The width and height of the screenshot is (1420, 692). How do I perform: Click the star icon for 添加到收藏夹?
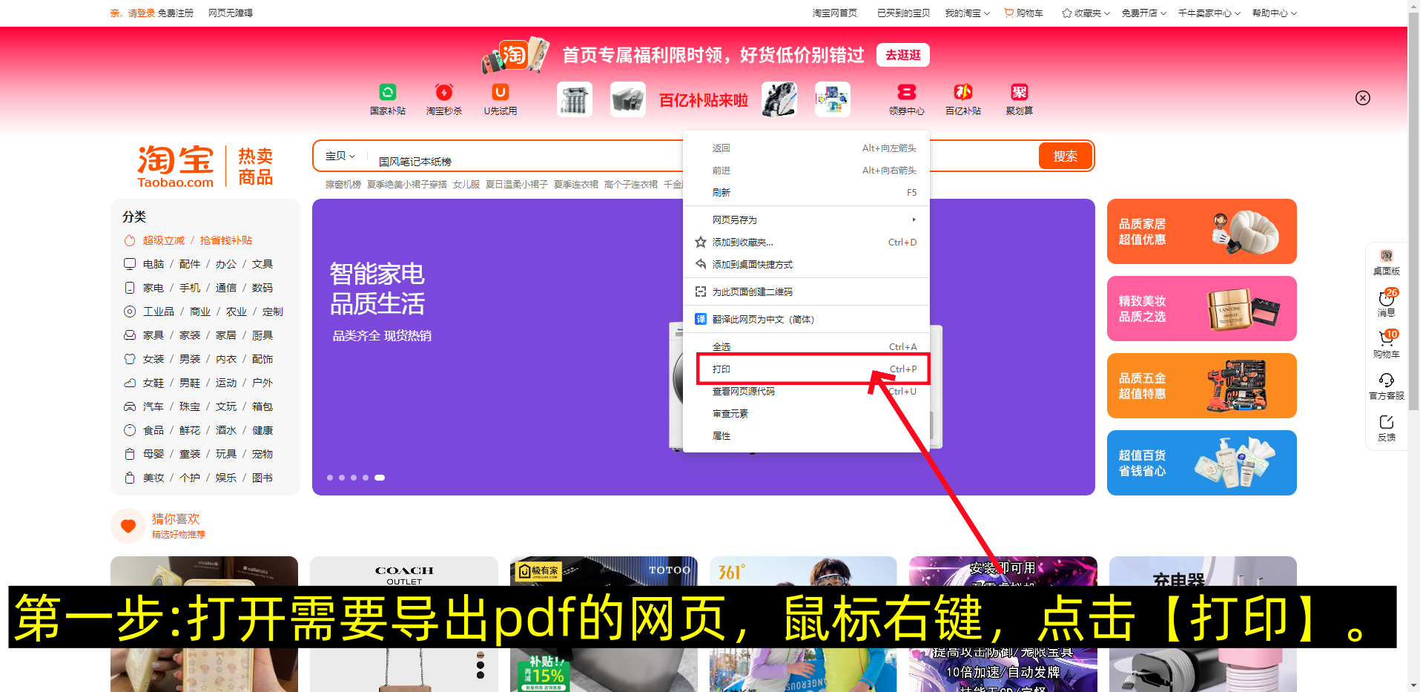(700, 242)
